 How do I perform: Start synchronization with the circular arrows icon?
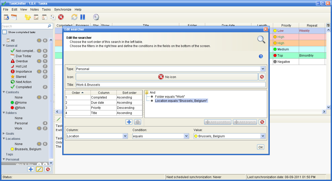coord(74,17)
